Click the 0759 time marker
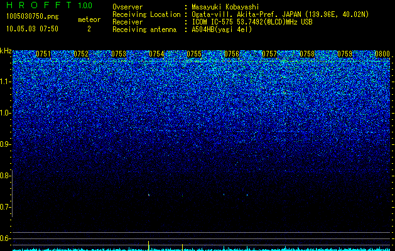This screenshot has width=395, height=251. pyautogui.click(x=345, y=54)
